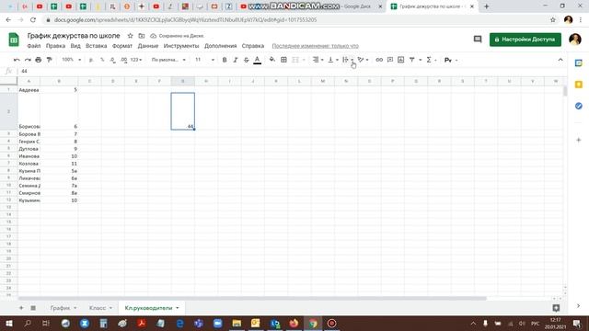The image size is (589, 331).
Task: Switch to the Класс sheet tab
Action: [x=98, y=308]
